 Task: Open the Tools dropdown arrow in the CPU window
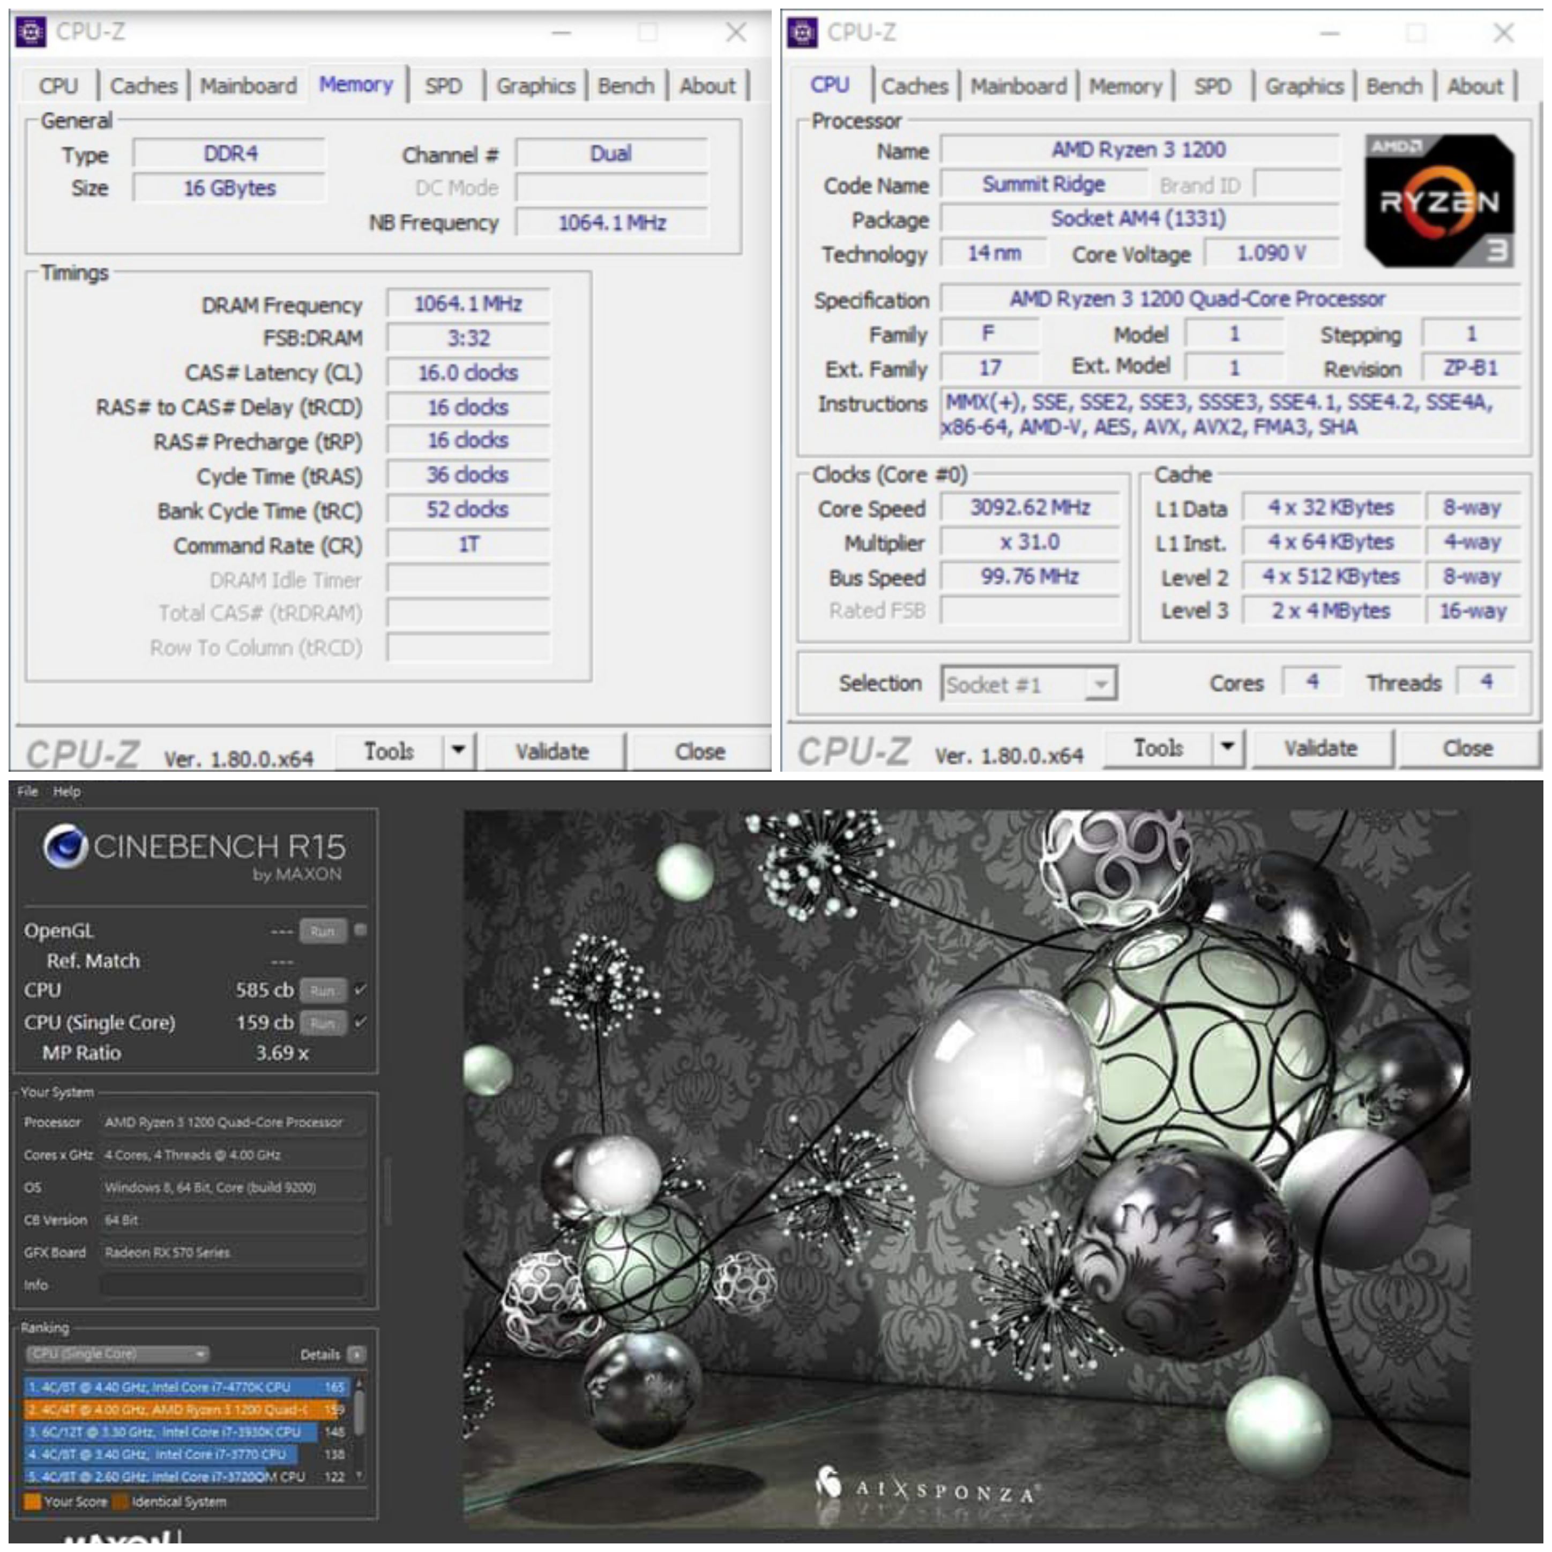[x=1227, y=747]
